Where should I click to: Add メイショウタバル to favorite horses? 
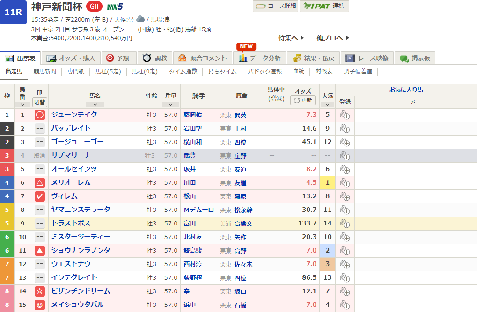pos(345,305)
